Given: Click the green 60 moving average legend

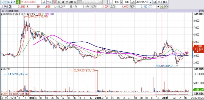Looking at the screenshot, I should click(43, 14).
